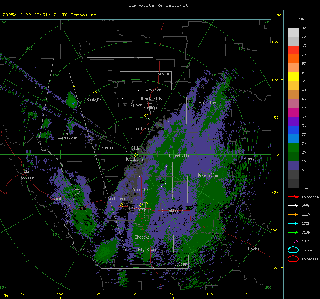Click the Vulcan town label

pos(181,264)
